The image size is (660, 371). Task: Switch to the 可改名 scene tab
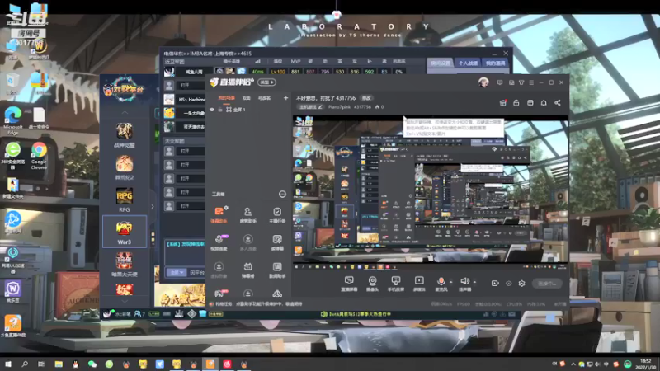click(264, 98)
